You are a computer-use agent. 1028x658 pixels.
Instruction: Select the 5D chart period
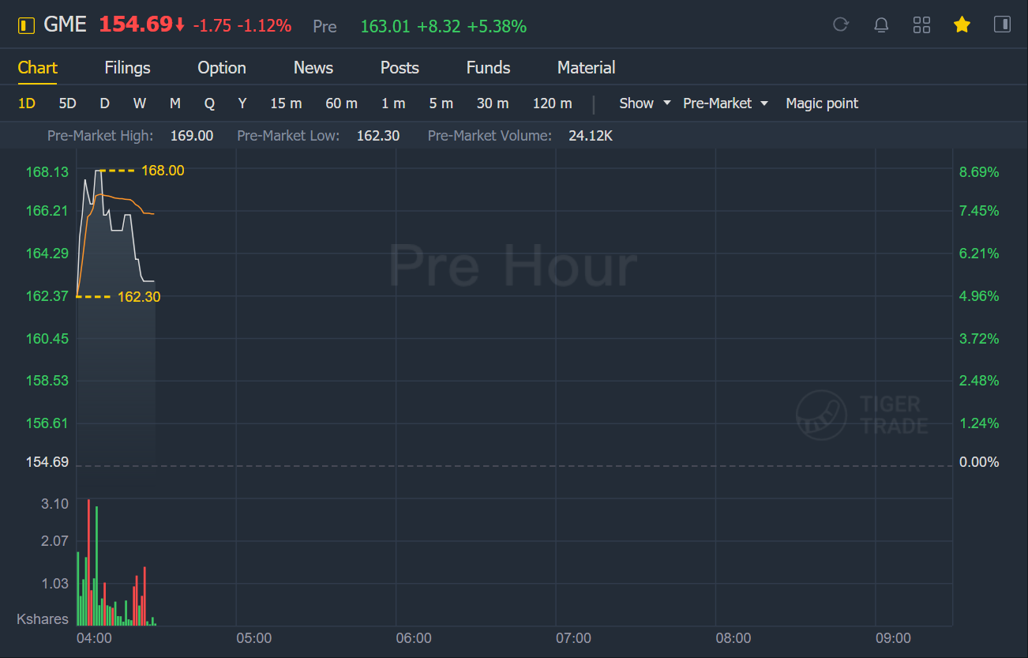(x=68, y=103)
